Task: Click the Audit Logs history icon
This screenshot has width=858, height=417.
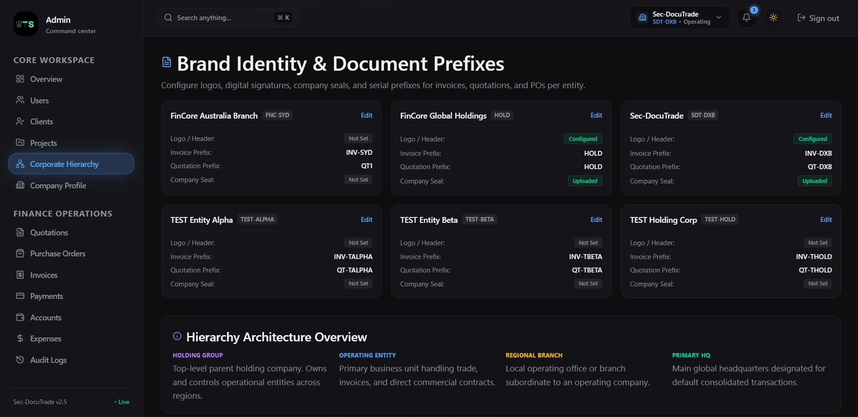Action: pyautogui.click(x=20, y=360)
